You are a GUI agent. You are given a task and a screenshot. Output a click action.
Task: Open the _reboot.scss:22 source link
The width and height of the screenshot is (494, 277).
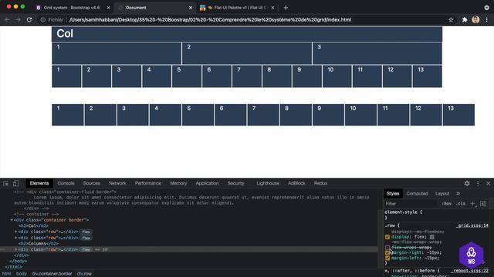tap(469, 270)
